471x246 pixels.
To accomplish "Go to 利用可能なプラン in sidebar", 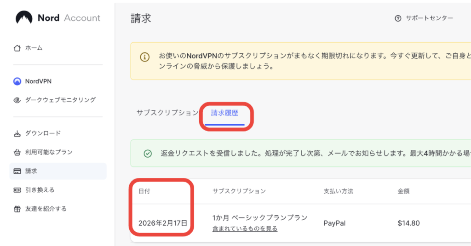I will tap(49, 152).
